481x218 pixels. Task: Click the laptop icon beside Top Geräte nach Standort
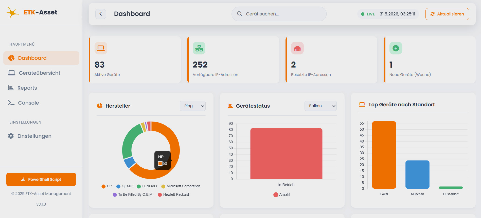(x=362, y=105)
